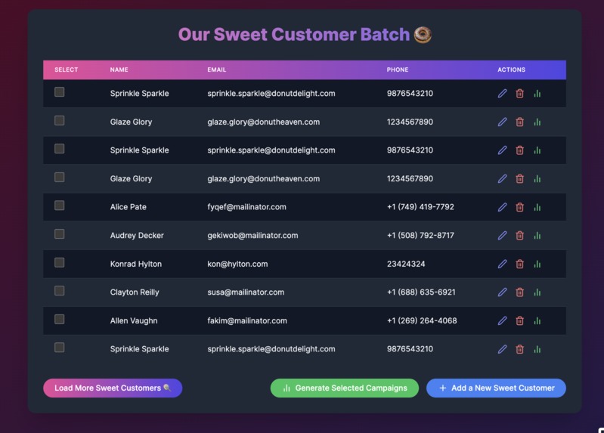Screen dimensions: 604x433
Task: Check the Konrad Hylton row checkbox
Action: tap(59, 262)
